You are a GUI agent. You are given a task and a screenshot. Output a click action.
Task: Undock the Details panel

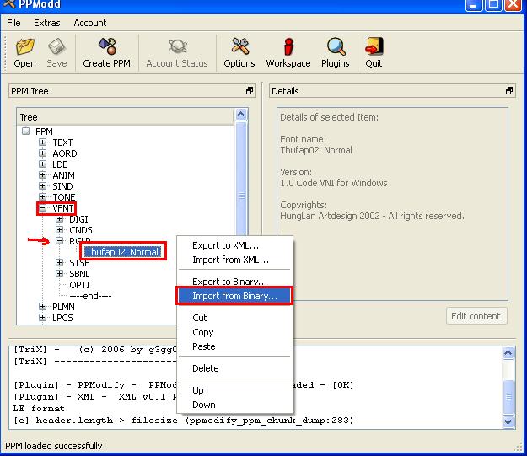pos(509,91)
